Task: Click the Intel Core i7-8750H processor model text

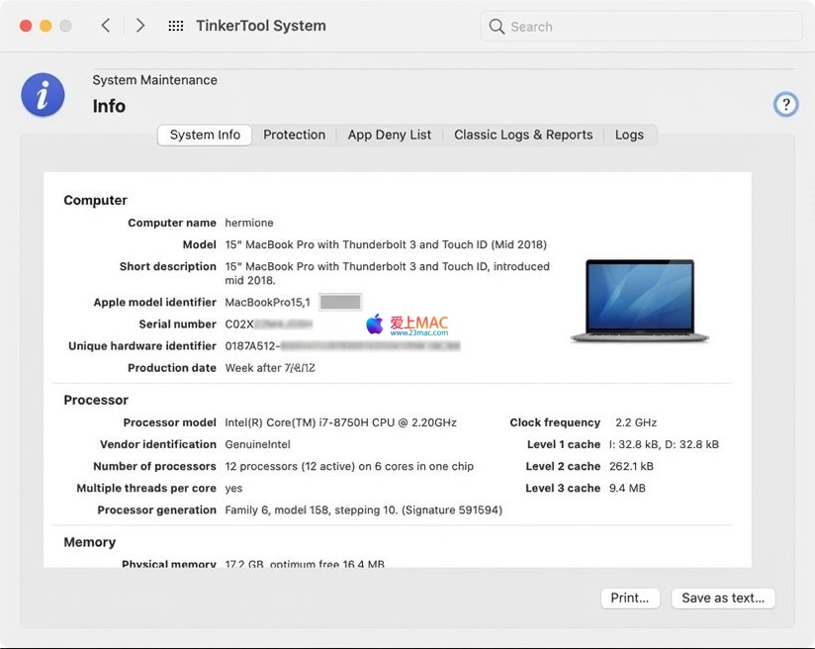Action: (x=340, y=422)
